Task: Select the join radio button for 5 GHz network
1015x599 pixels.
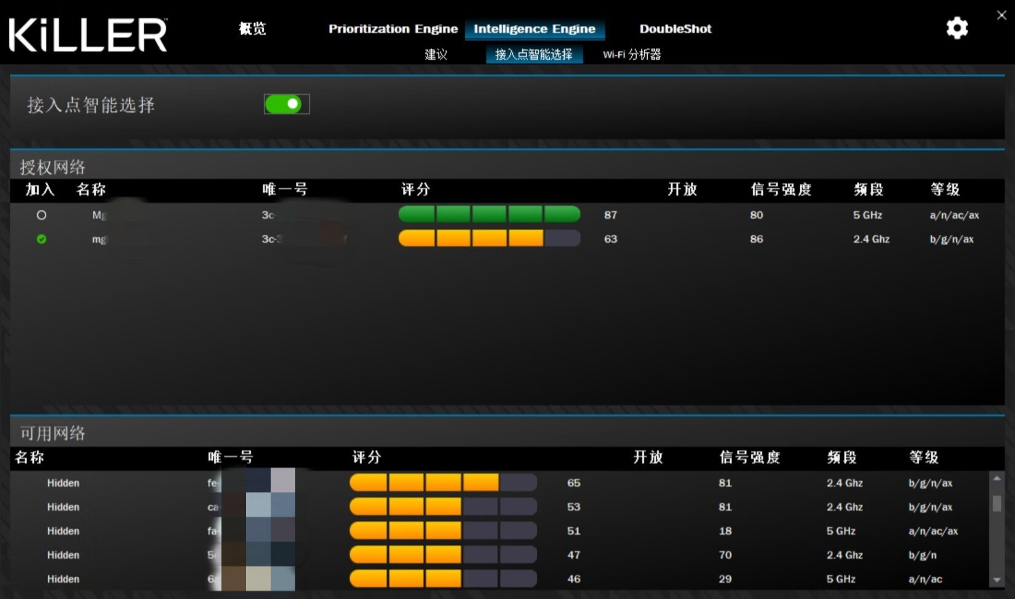Action: [x=41, y=215]
